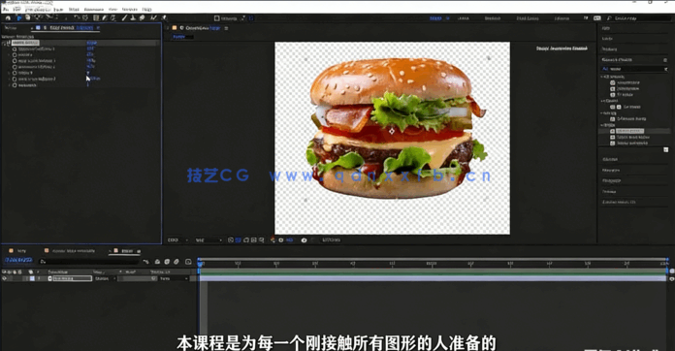675x351 pixels.
Task: Select the Clone Stamp tool
Action: 133,18
